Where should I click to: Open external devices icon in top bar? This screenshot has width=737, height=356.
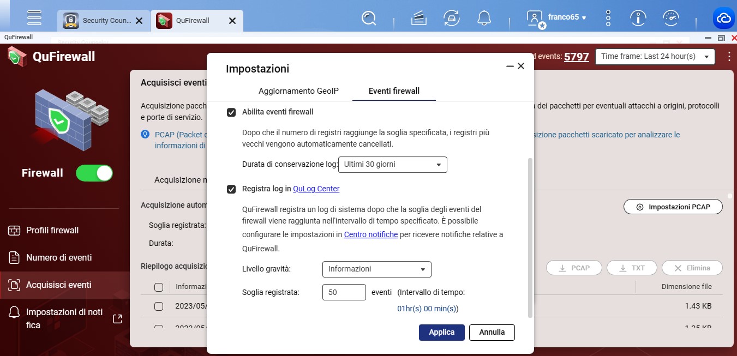[x=418, y=19]
